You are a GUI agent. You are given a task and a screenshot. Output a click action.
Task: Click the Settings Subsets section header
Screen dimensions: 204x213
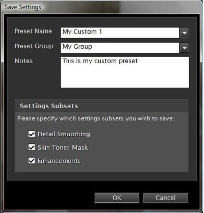(x=49, y=106)
